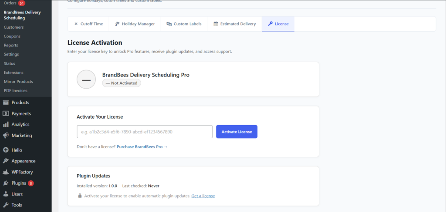Select the Custom Labels tab
The image size is (446, 212).
point(184,24)
